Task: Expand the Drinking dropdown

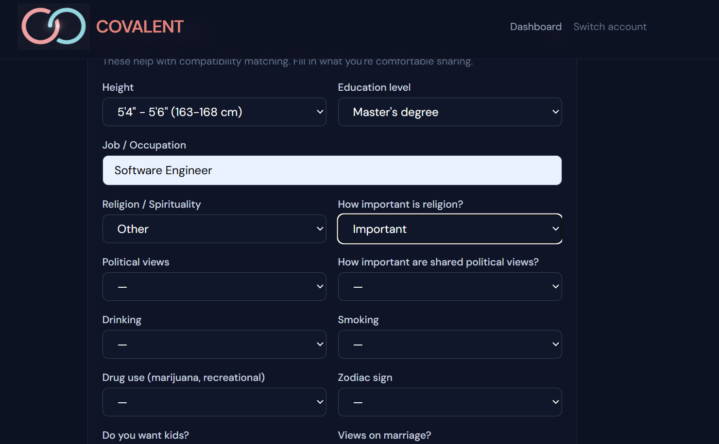Action: [214, 345]
